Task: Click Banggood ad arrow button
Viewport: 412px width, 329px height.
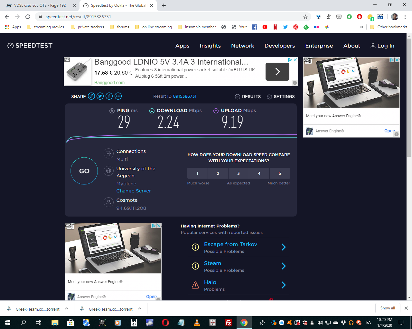Action: click(x=277, y=71)
